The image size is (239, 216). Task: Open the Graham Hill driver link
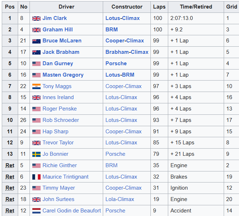(x=58, y=30)
